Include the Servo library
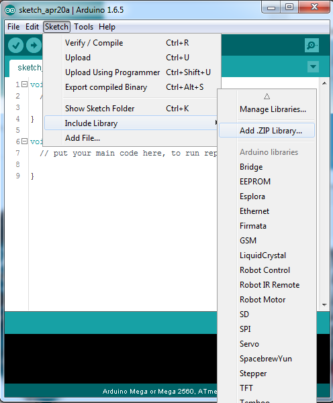This screenshot has height=403, width=333. coord(267,344)
